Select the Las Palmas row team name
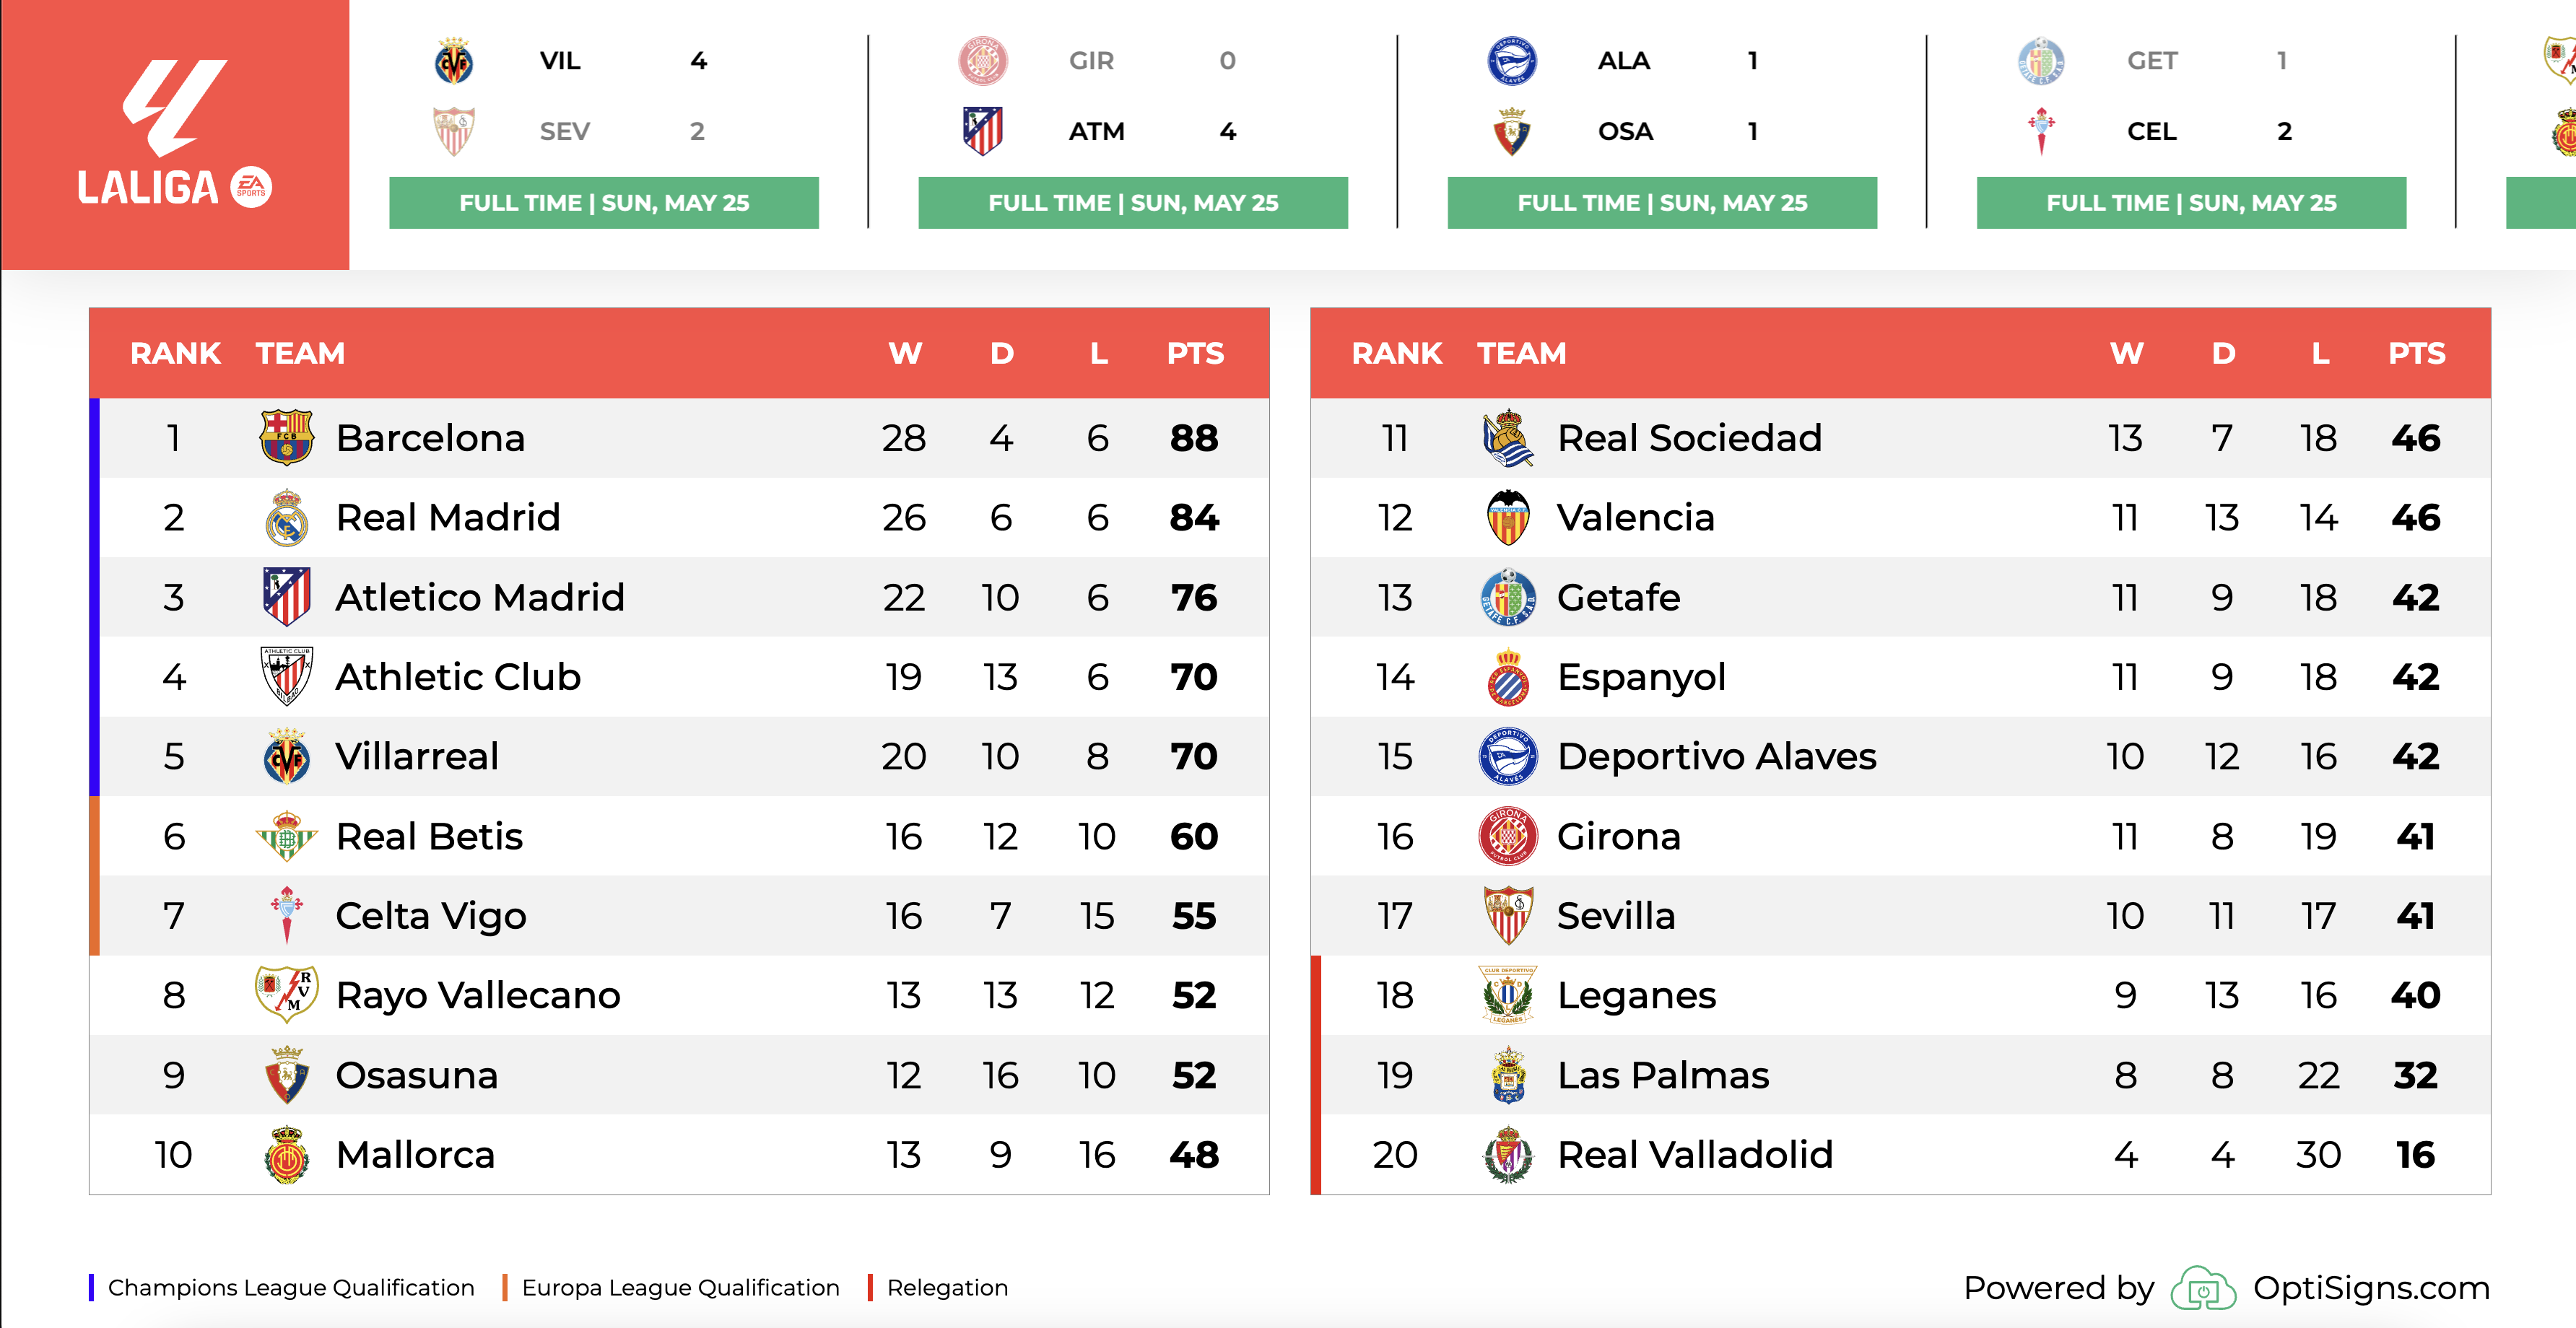The height and width of the screenshot is (1328, 2576). point(1663,1075)
